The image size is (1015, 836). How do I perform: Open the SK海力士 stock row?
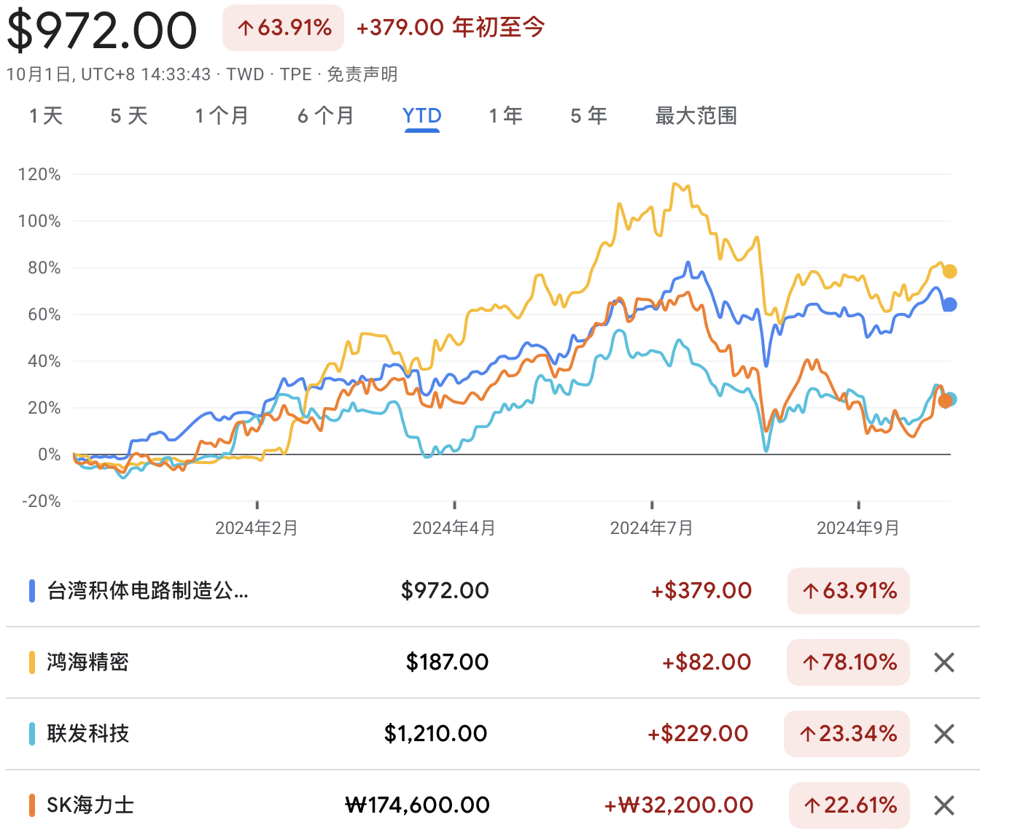(493, 804)
